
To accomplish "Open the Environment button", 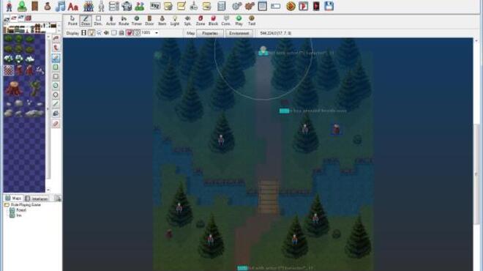I will click(239, 33).
